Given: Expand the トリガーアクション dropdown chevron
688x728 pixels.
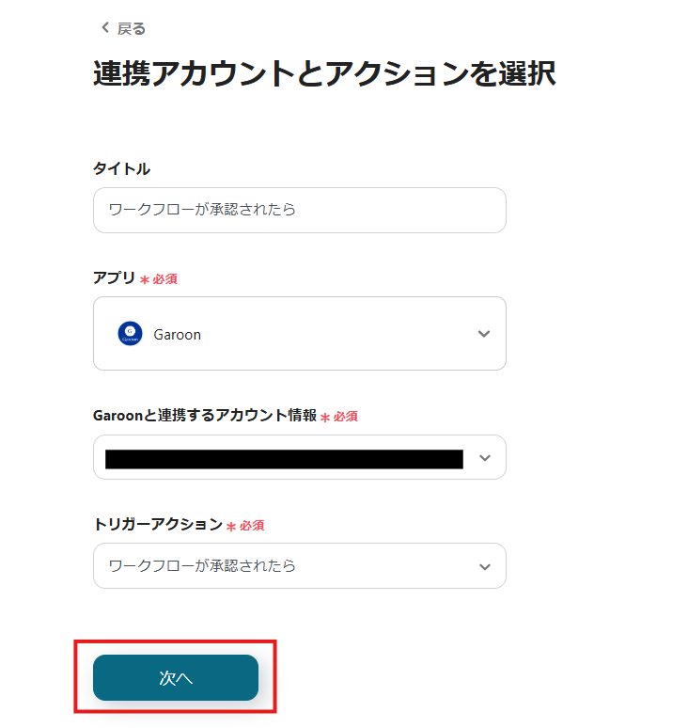Looking at the screenshot, I should pos(484,566).
